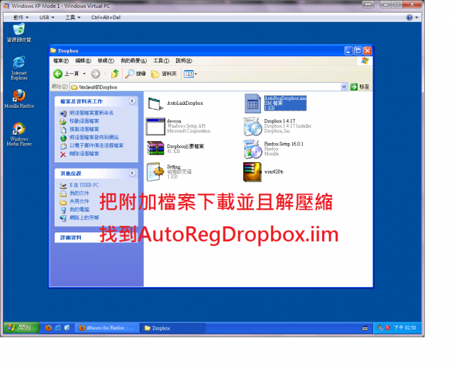Open 我的電腦 location link
The height and width of the screenshot is (367, 454).
click(79, 209)
